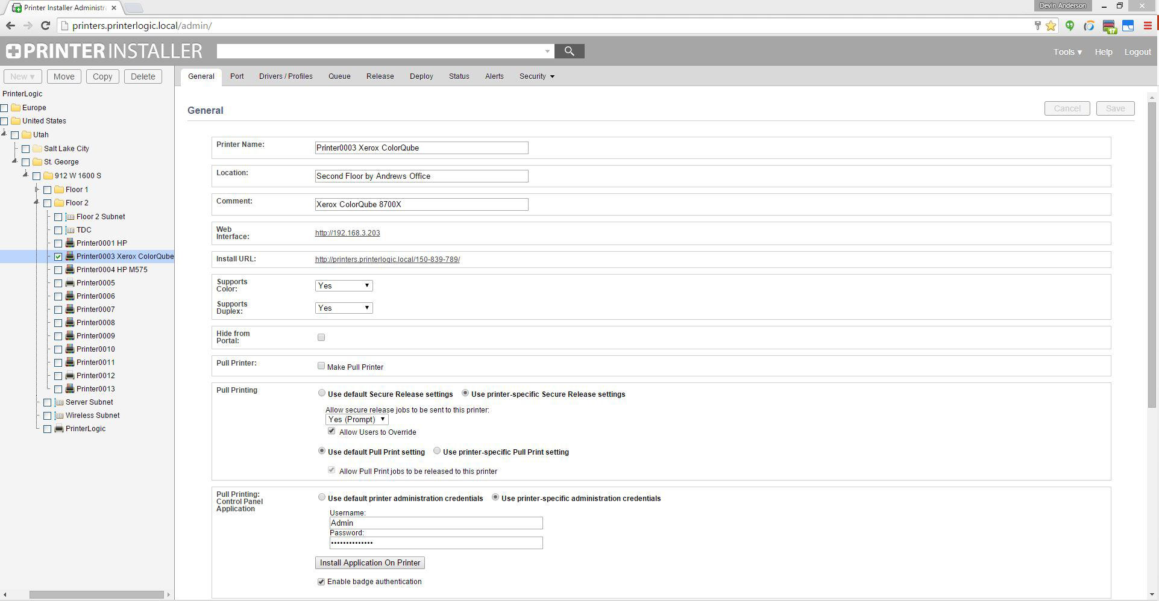Click the Printer0001 HP printer icon
The image size is (1159, 601).
[x=70, y=243]
